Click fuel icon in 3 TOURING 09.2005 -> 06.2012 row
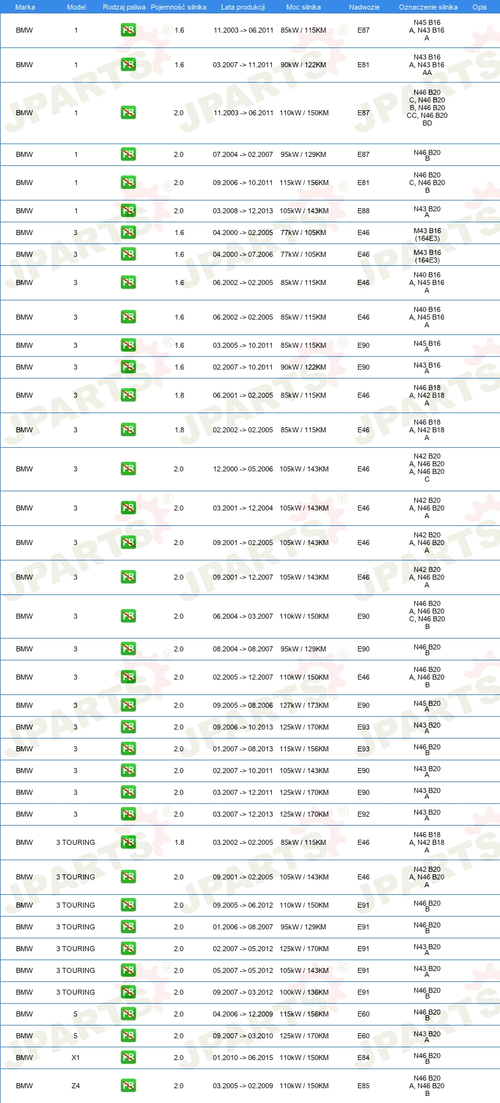500x1103 pixels. [x=128, y=905]
